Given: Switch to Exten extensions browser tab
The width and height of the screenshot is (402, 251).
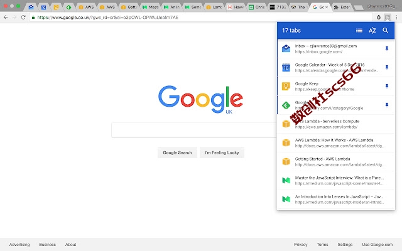Looking at the screenshot, I should pos(342,7).
